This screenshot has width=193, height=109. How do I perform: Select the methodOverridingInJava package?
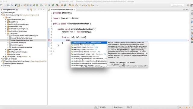tap(18, 31)
